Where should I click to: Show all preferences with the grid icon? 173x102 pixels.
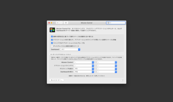66,23
